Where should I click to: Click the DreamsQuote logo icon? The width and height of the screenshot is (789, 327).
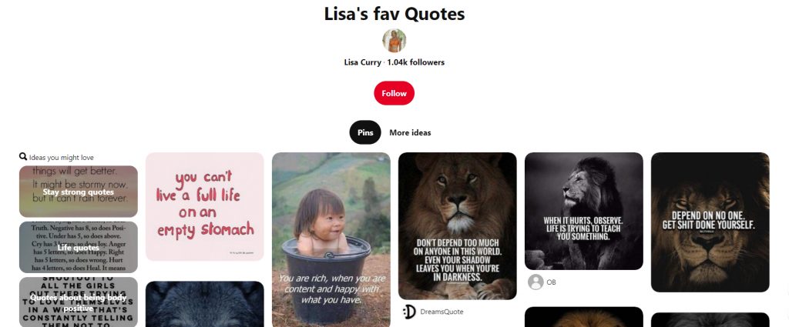[409, 312]
